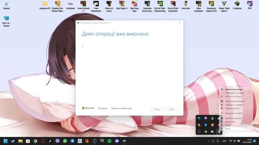
Task: Open WhatsApp from the taskbar
Action: (x=65, y=141)
